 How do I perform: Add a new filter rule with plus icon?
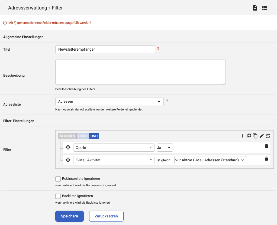pyautogui.click(x=242, y=136)
